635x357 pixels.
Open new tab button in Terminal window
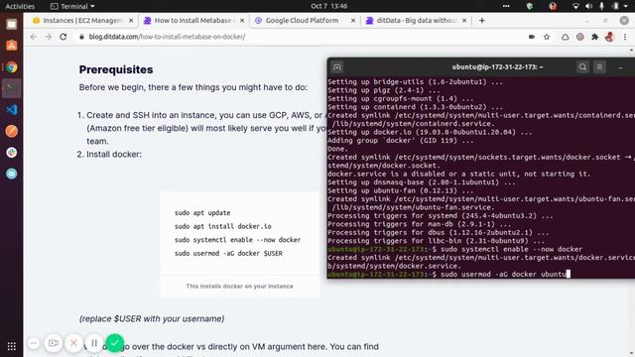point(337,67)
